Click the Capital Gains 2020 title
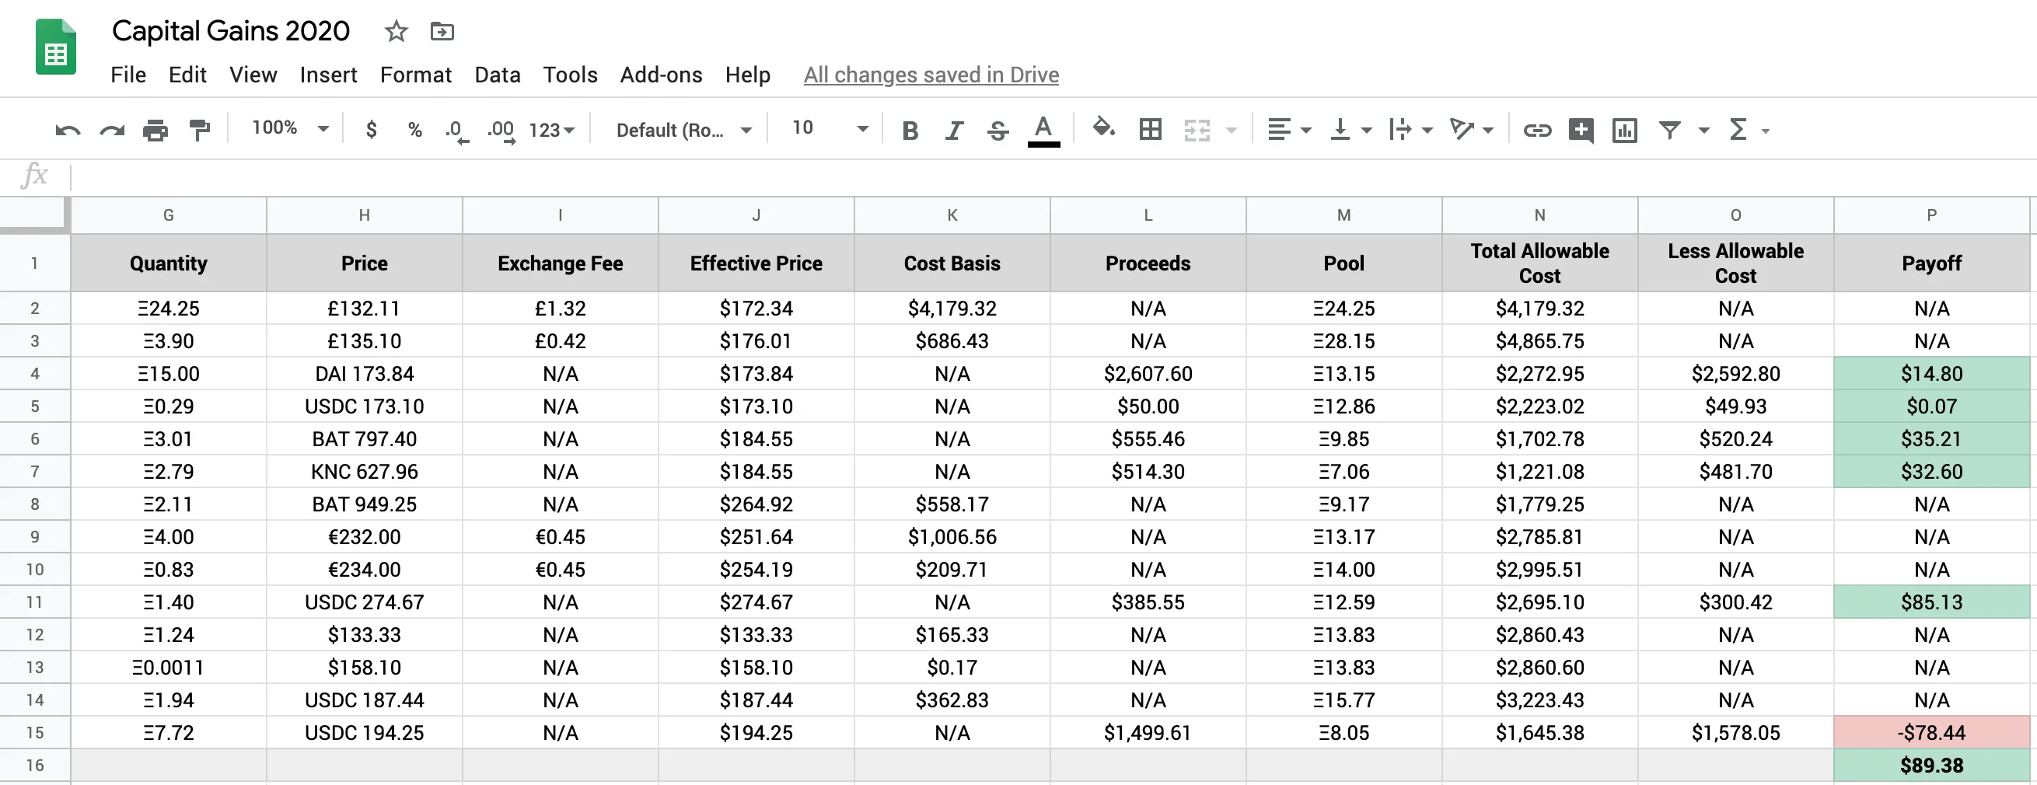 point(230,32)
